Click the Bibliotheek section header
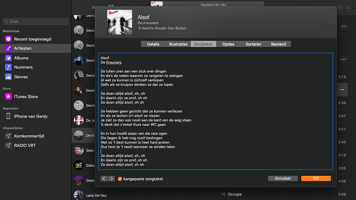The width and height of the screenshot is (356, 200). pyautogui.click(x=11, y=31)
